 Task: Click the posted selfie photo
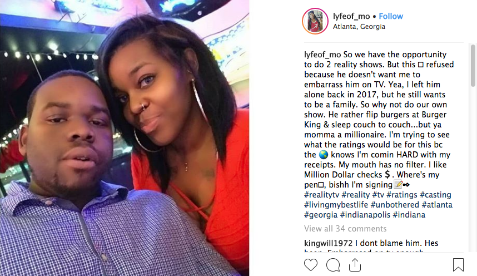coord(125,138)
